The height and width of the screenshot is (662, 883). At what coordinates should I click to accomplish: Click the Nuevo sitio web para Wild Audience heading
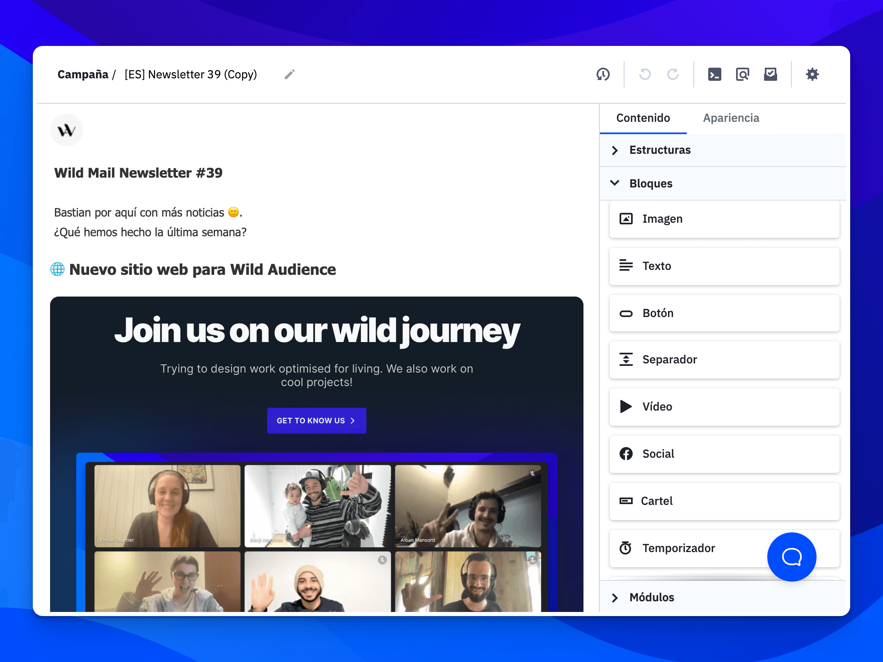(202, 269)
